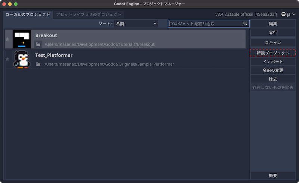Screen dimensions: 299x183
Task: Click the search magnifier icon
Action: tap(246, 23)
